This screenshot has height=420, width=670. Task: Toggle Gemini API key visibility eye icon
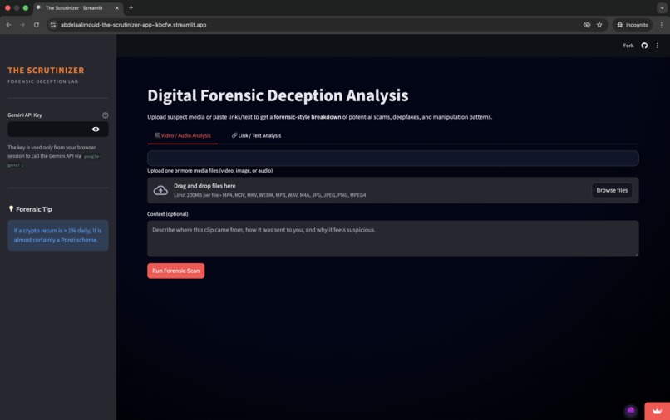96,129
